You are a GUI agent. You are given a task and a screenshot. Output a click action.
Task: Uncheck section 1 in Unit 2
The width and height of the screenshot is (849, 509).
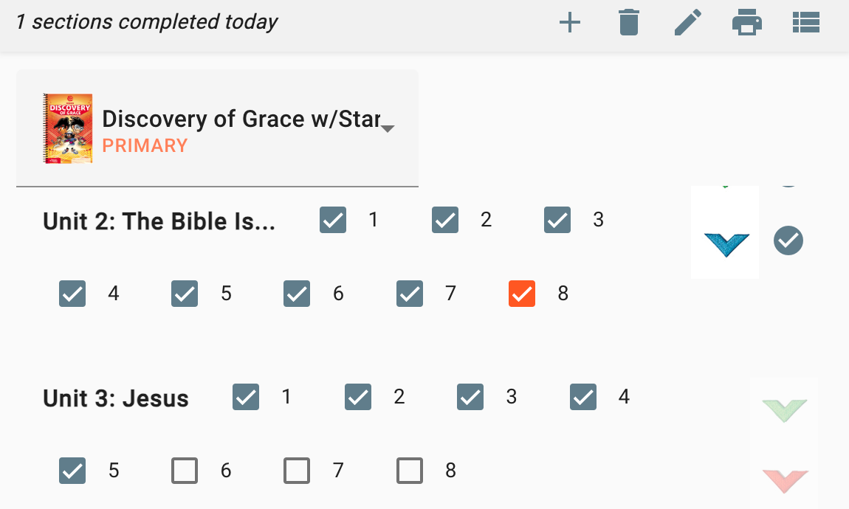333,220
